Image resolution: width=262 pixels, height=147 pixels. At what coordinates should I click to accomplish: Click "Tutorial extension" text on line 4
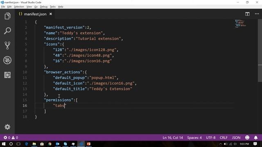pyautogui.click(x=98, y=38)
